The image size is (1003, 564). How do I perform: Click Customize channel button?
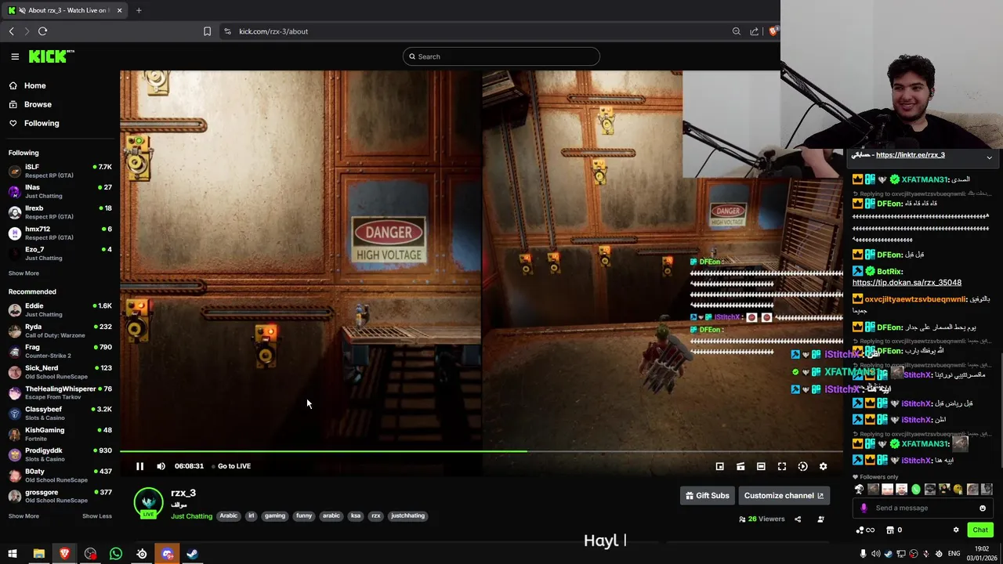(784, 496)
